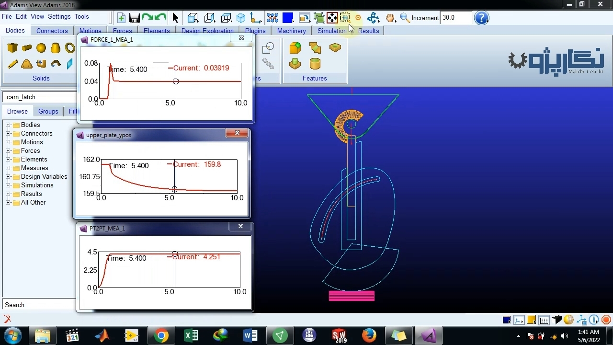Choose the yellow Cylinder feature icon
This screenshot has width=613, height=345.
pos(315,64)
